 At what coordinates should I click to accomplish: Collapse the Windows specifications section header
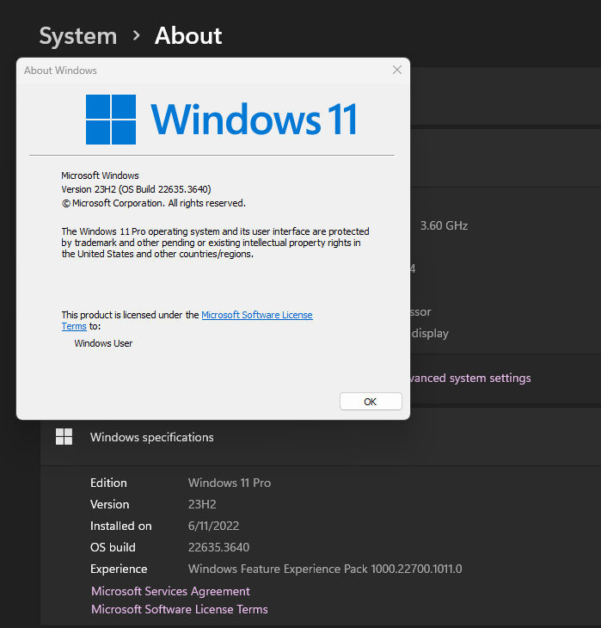(x=321, y=437)
